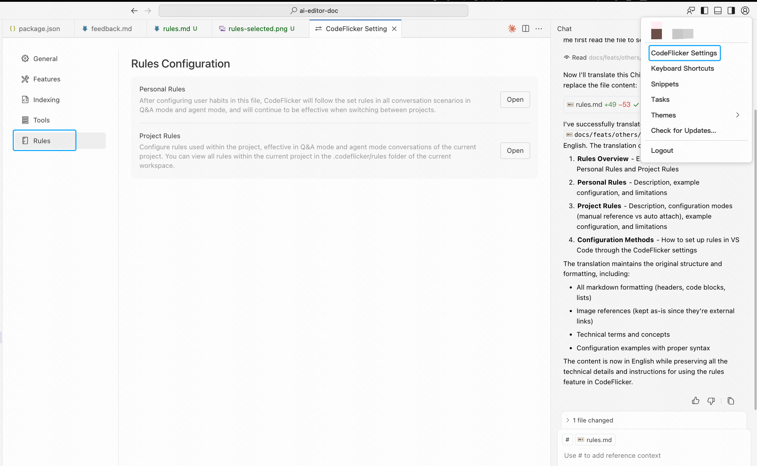Expand the 1 file changed section
The height and width of the screenshot is (466, 757).
pos(654,420)
